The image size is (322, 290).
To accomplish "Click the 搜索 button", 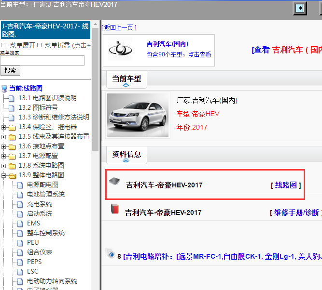I will 10,70.
